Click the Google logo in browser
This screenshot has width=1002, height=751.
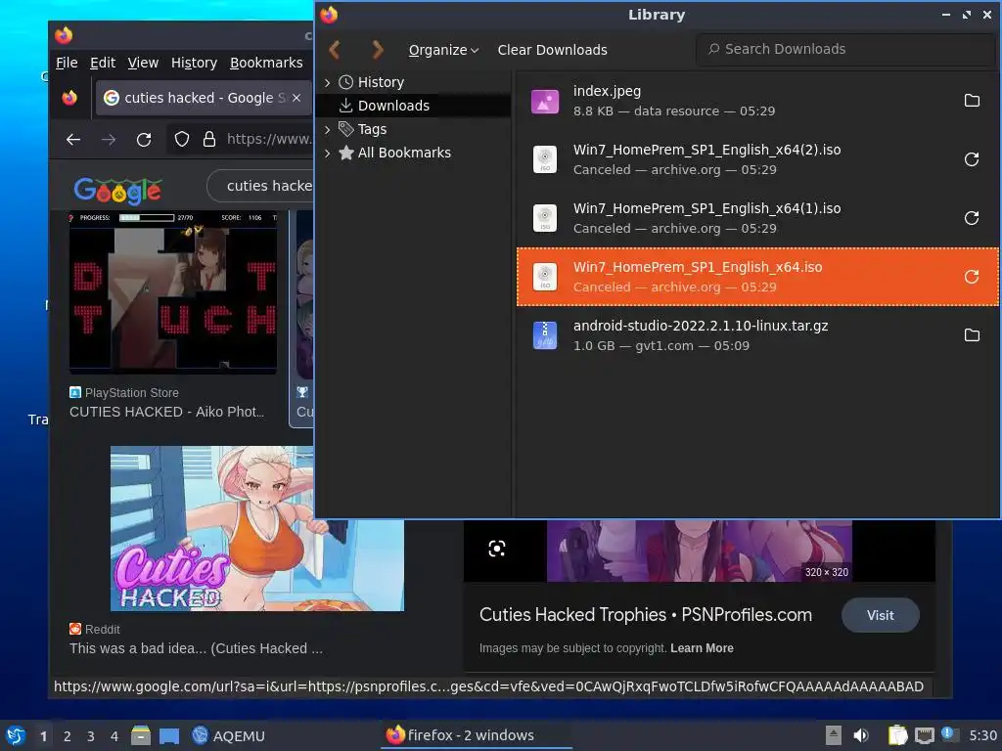point(117,191)
